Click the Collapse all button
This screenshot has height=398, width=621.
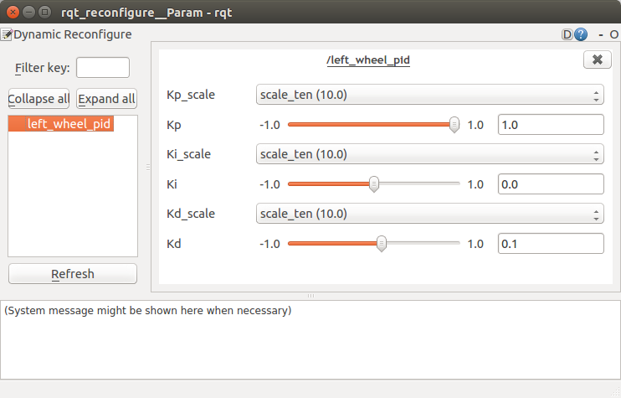(x=38, y=99)
